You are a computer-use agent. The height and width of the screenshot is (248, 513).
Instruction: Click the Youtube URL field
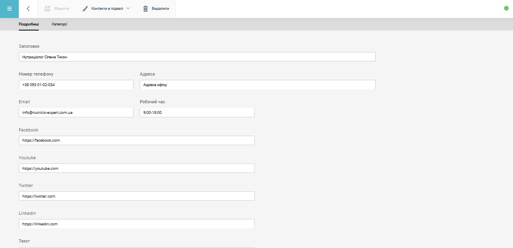pos(137,168)
